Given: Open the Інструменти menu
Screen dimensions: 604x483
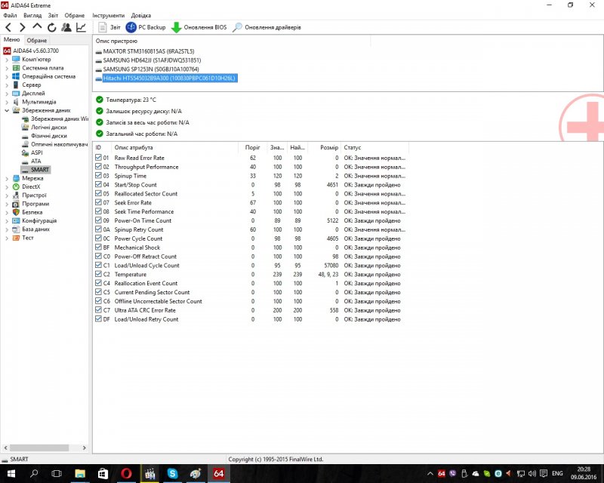Looking at the screenshot, I should pos(109,15).
